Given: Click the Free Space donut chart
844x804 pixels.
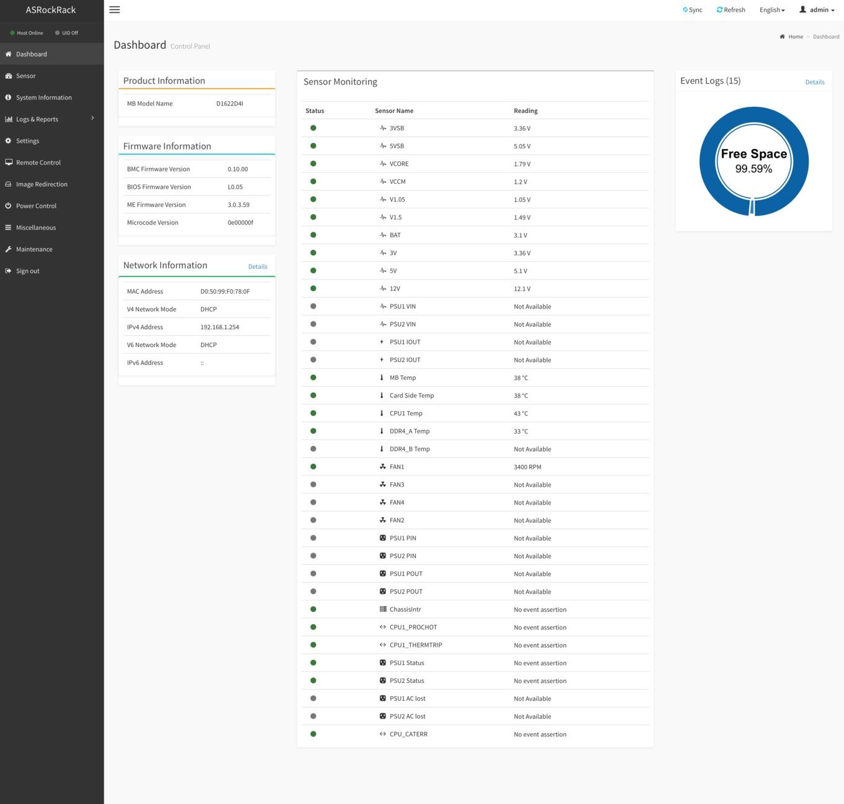Looking at the screenshot, I should click(x=754, y=161).
